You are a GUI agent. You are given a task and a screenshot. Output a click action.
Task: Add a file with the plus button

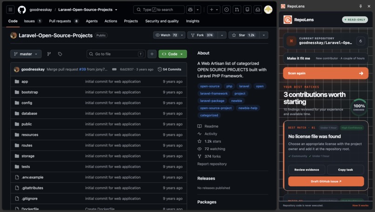pyautogui.click(x=152, y=54)
